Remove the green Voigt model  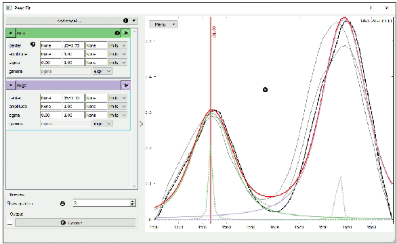(11, 33)
